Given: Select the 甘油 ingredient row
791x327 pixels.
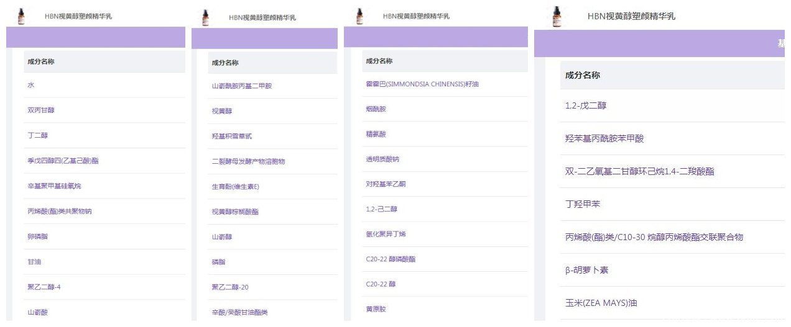Looking at the screenshot, I should (104, 262).
